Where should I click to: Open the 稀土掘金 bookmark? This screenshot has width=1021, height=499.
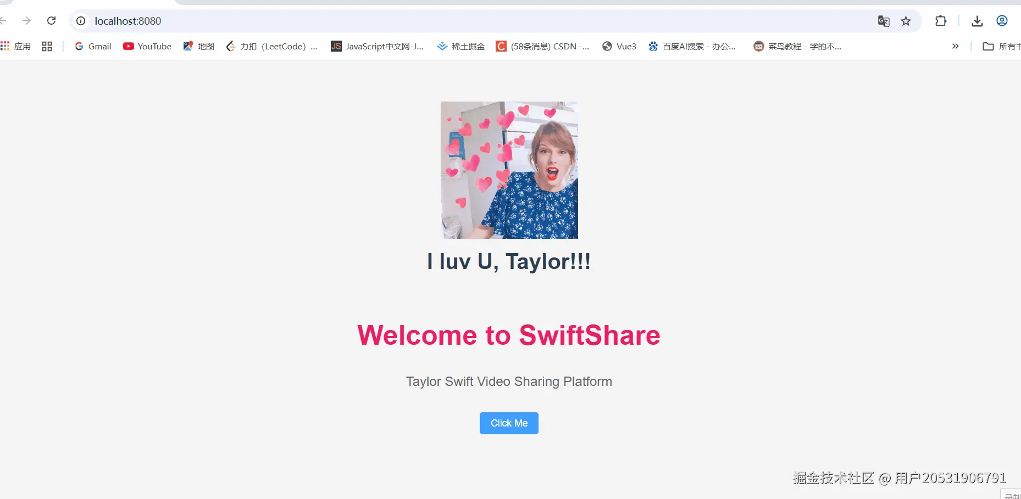460,46
